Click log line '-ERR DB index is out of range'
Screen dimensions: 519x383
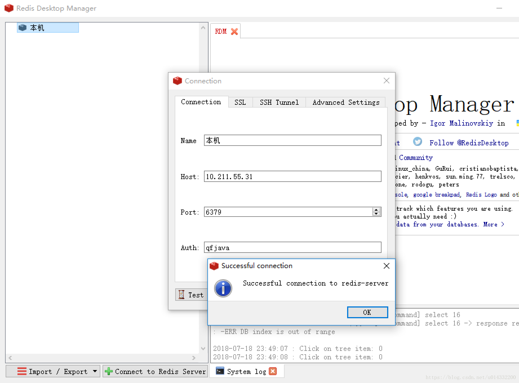click(278, 332)
